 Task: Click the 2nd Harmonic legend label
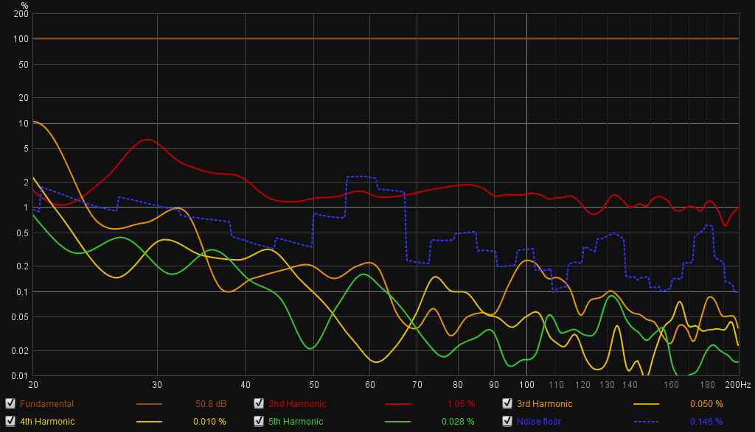click(x=297, y=404)
